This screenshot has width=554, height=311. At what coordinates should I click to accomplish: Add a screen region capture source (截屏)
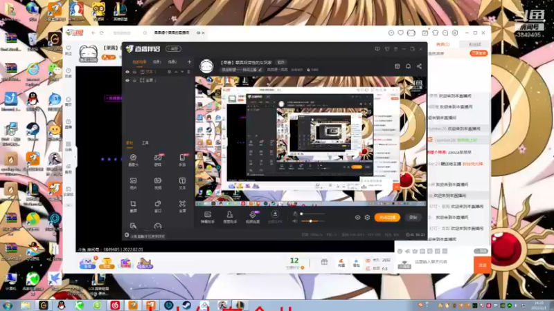pyautogui.click(x=133, y=206)
